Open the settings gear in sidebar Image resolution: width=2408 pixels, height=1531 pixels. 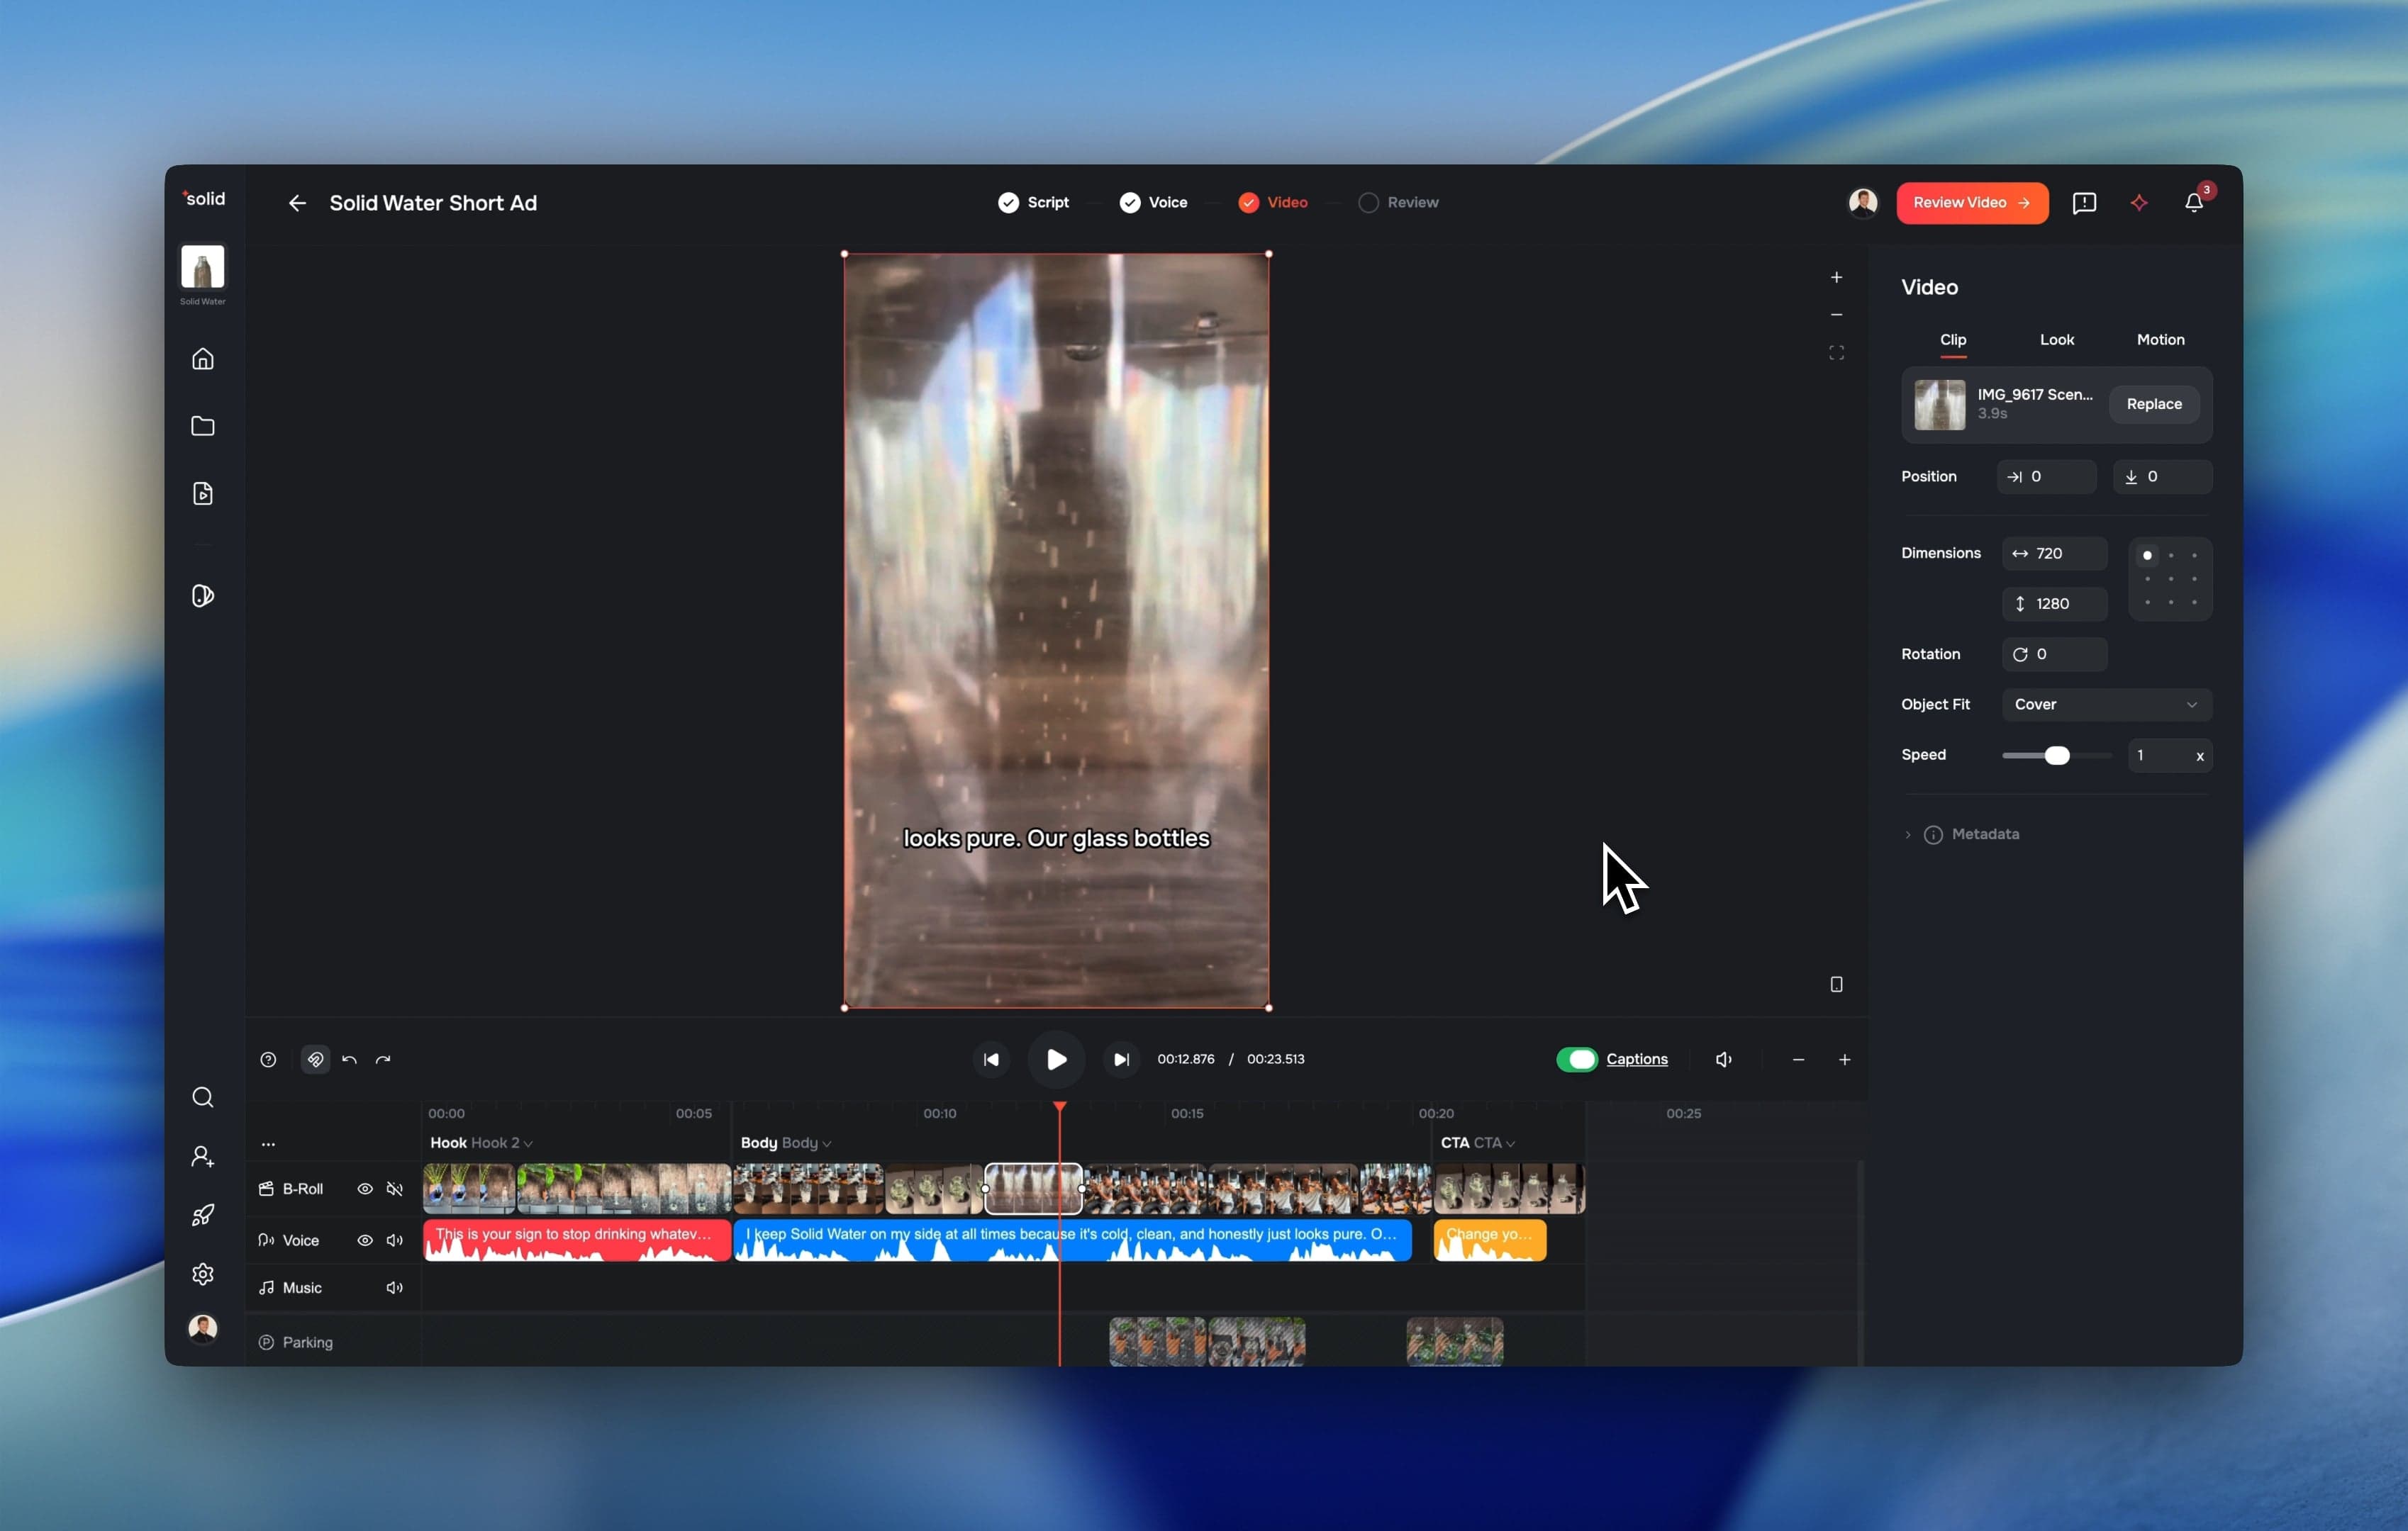(203, 1274)
